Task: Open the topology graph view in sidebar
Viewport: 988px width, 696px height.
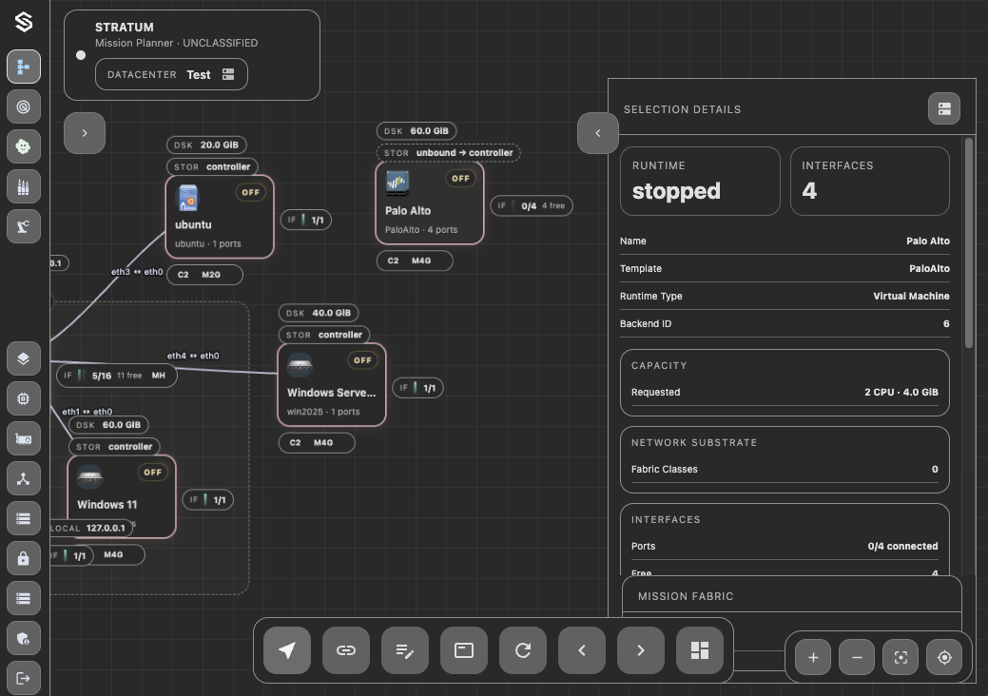Action: coord(24,67)
